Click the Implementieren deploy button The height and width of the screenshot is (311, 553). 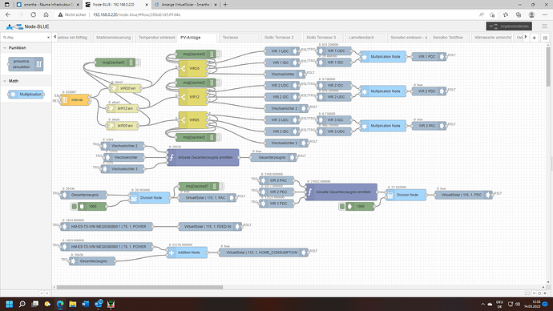(x=509, y=26)
